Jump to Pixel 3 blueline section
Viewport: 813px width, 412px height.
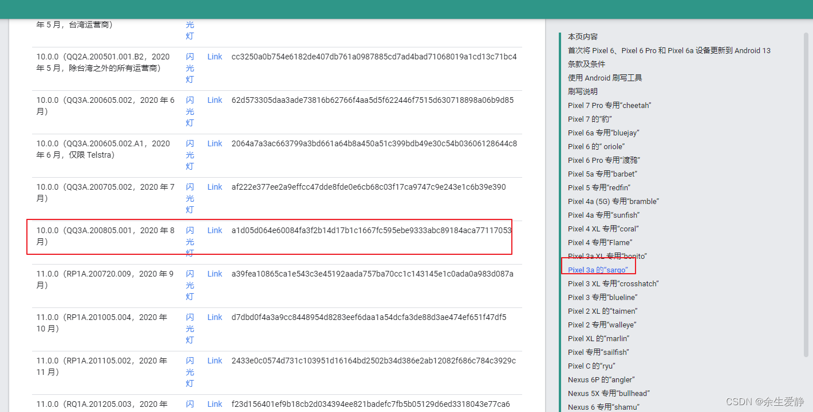click(602, 297)
